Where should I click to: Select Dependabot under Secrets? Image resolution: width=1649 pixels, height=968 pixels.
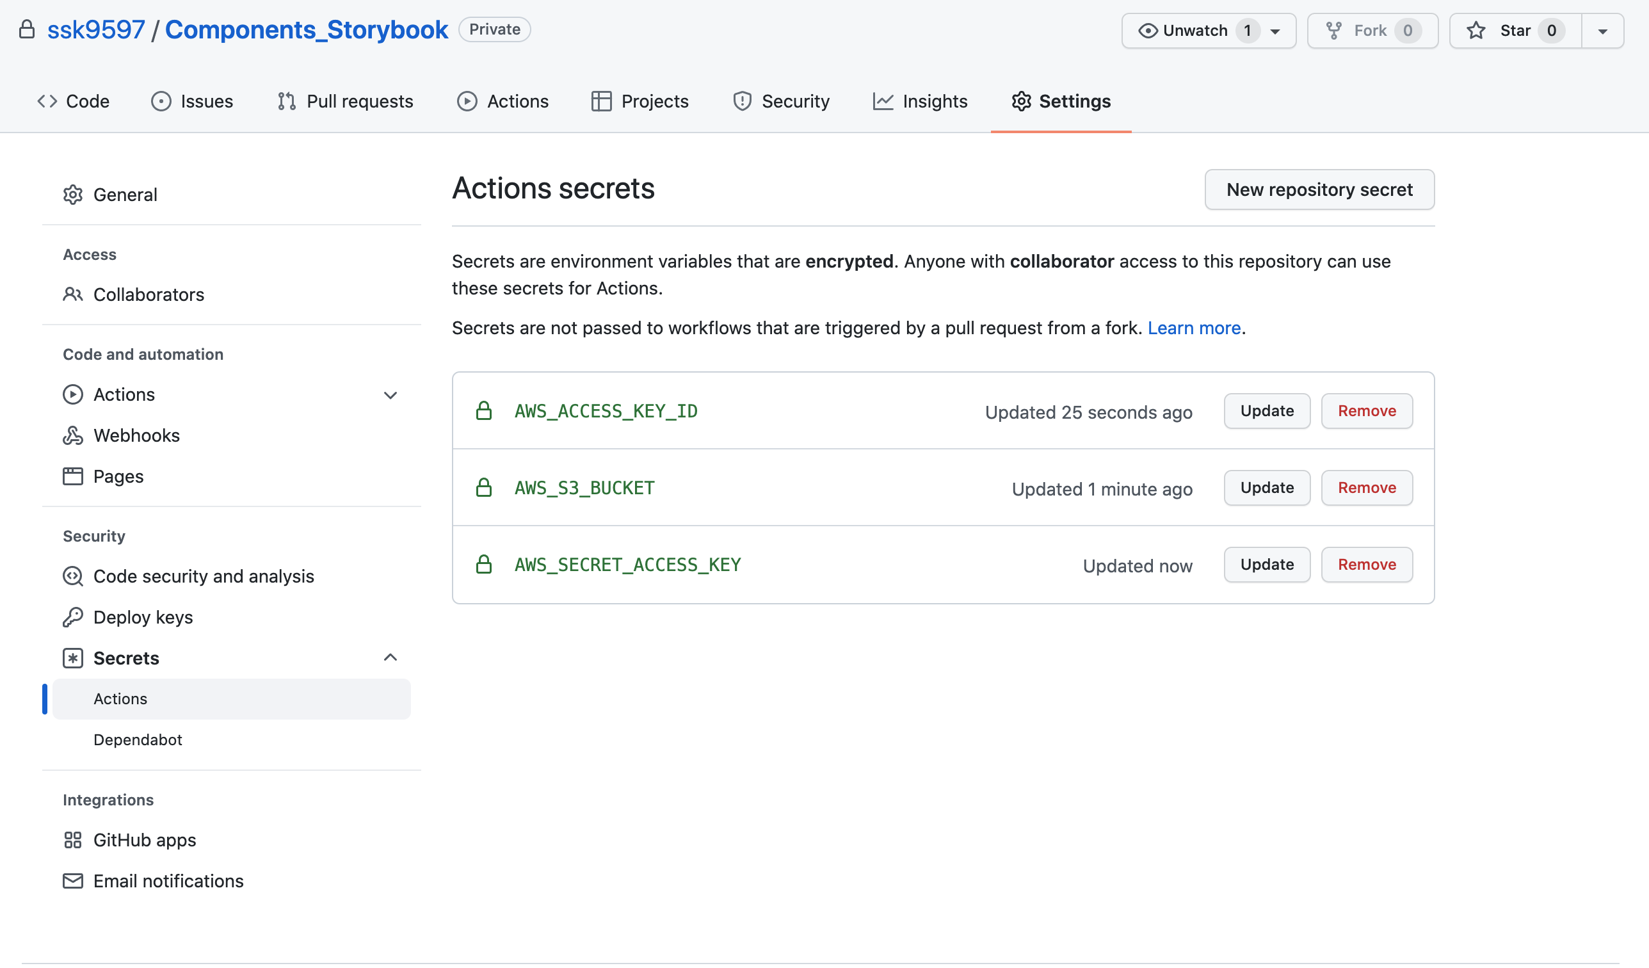click(x=138, y=739)
